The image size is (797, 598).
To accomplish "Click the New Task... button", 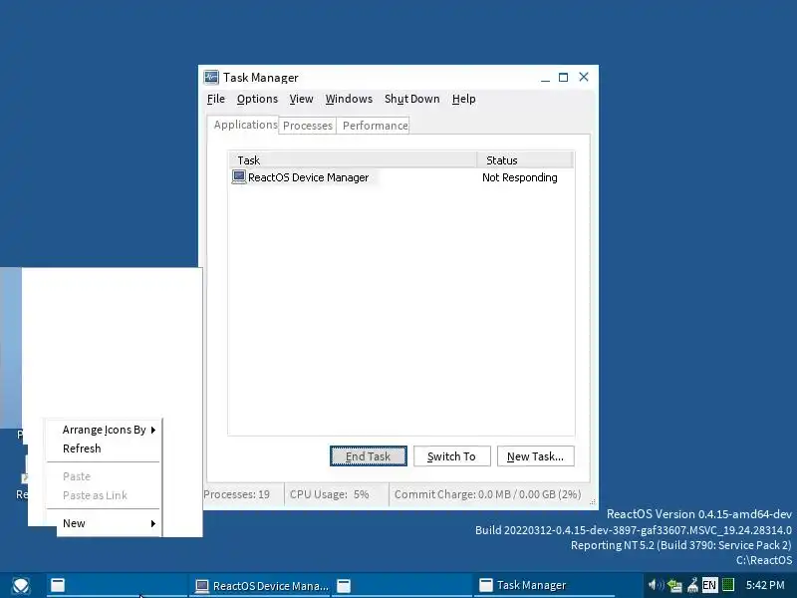I will 536,456.
